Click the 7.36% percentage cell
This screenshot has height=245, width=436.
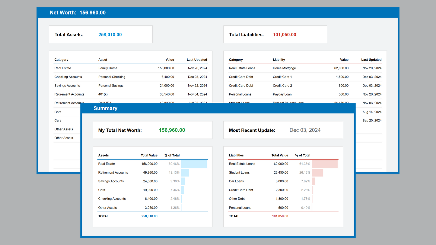175,190
